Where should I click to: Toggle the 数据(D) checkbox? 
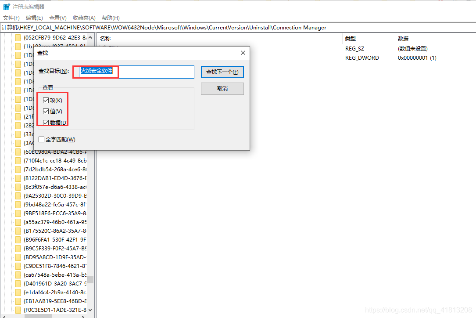point(46,123)
